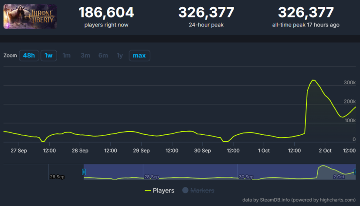Click the all-time peak 17 hours ago text
360x206 pixels.
(x=306, y=25)
